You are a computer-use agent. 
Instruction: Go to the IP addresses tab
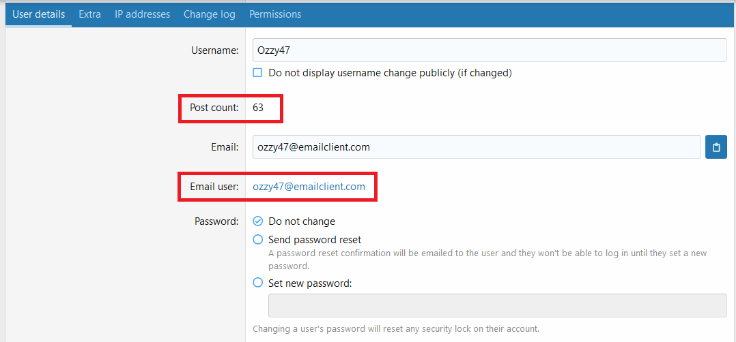(142, 14)
